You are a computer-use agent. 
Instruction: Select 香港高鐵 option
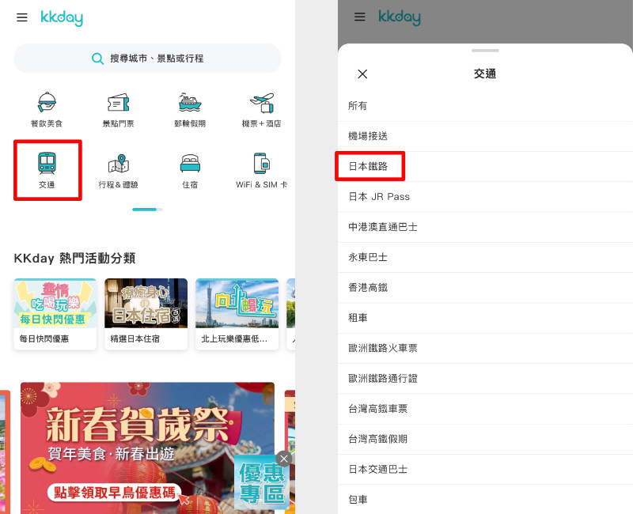point(485,288)
